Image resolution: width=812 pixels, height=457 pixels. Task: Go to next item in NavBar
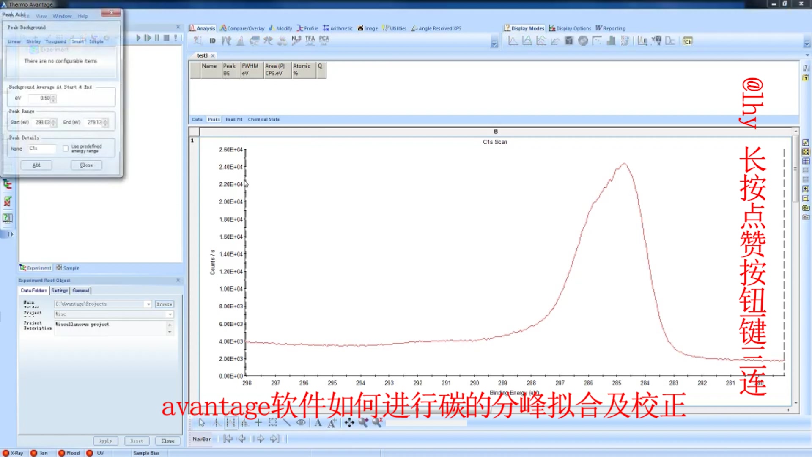pyautogui.click(x=260, y=439)
